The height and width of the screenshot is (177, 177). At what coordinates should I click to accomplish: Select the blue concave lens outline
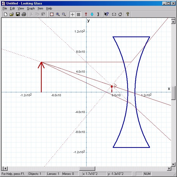click(x=131, y=92)
